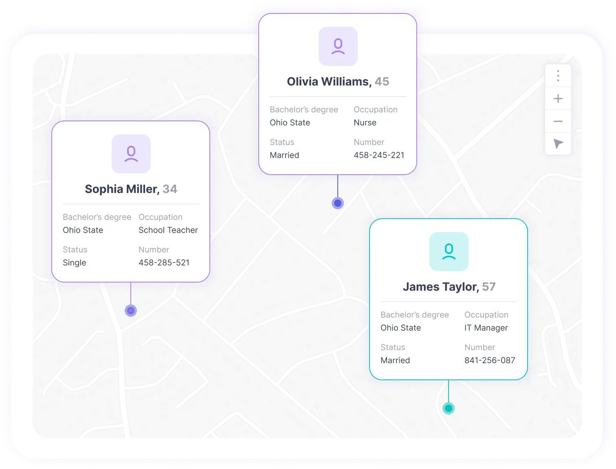Open the Olivia Williams profile card
Screen dimensions: 616x469
[x=338, y=81]
